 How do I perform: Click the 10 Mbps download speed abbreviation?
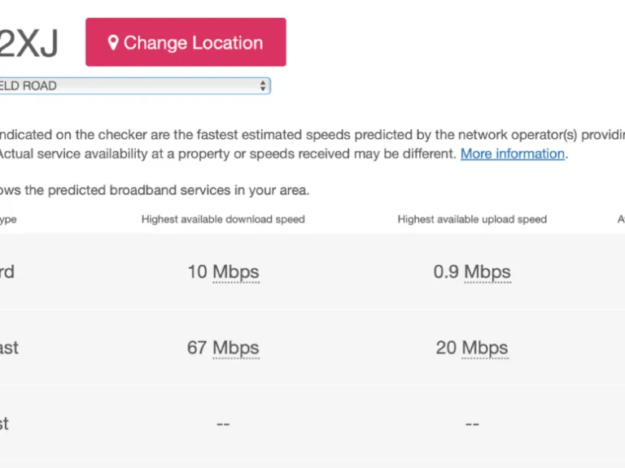point(236,272)
